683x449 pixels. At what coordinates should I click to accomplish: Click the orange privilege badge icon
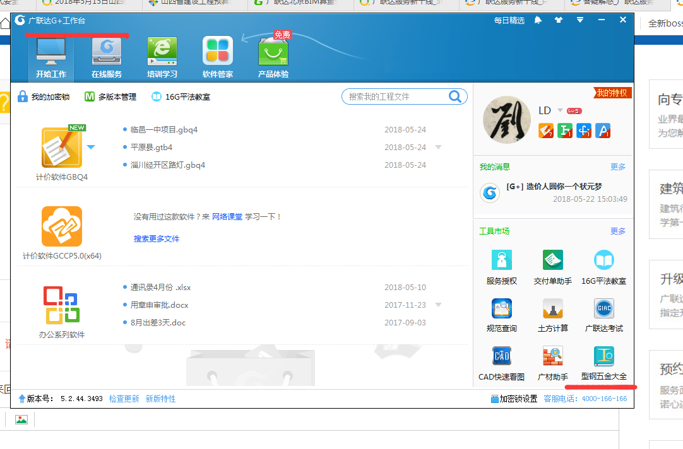tap(546, 131)
